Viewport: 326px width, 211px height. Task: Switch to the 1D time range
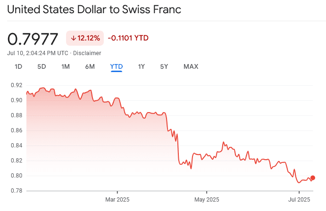click(18, 66)
